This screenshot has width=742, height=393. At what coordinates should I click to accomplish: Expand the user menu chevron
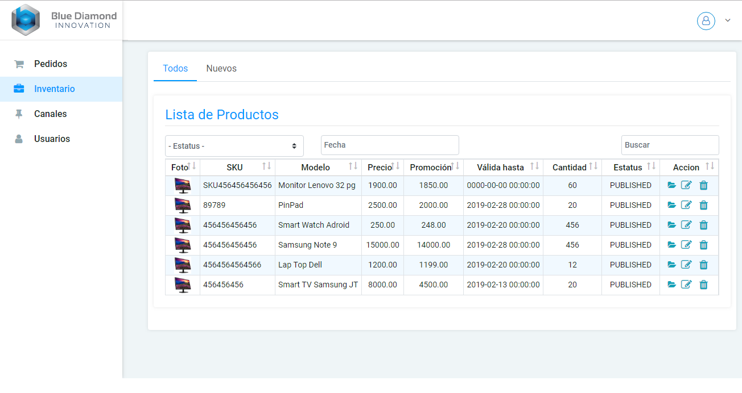[727, 20]
